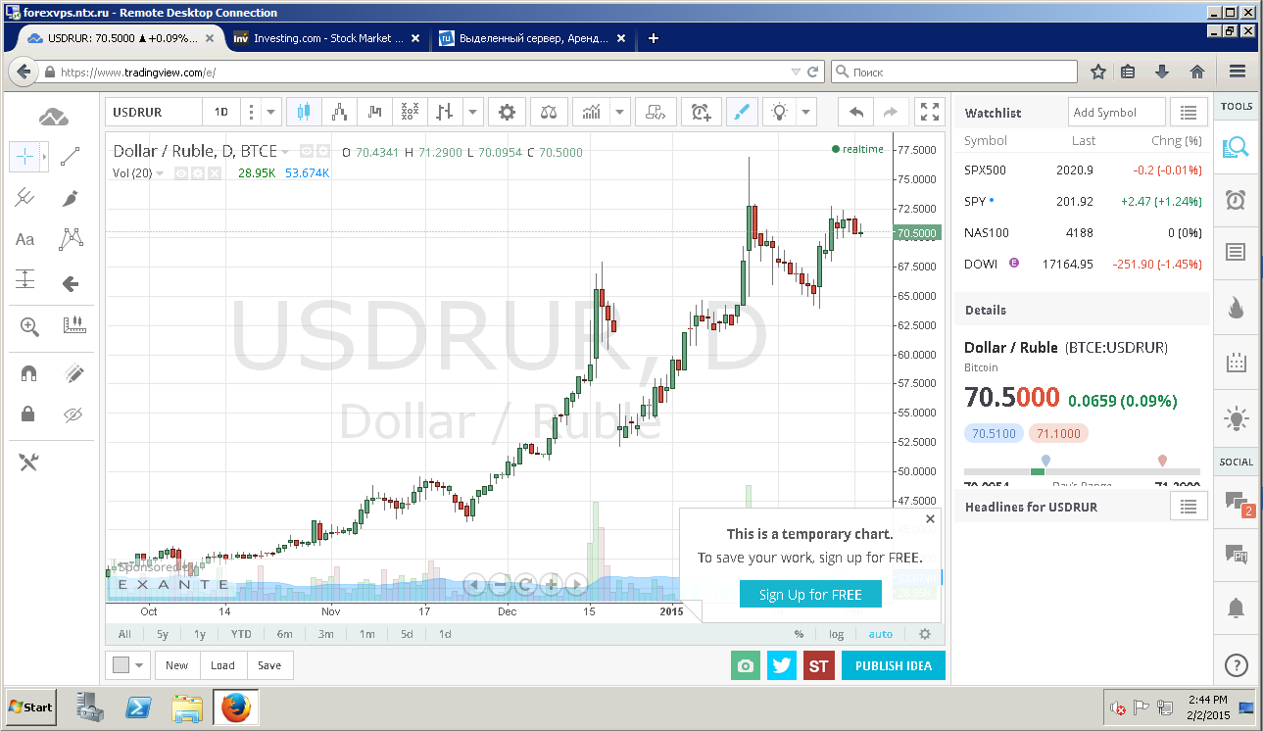Click the Load chart layout button
The height and width of the screenshot is (731, 1263).
point(222,665)
